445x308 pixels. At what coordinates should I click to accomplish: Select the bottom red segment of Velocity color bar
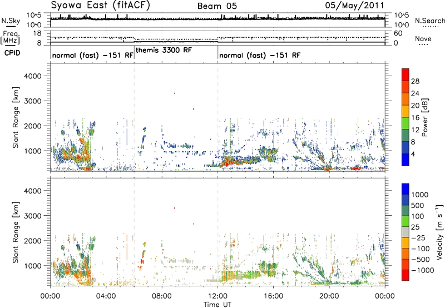coord(406,275)
